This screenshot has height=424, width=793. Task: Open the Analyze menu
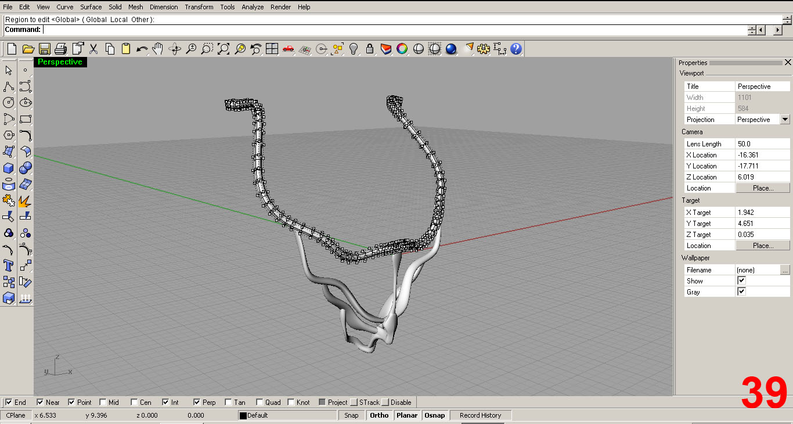pyautogui.click(x=253, y=7)
